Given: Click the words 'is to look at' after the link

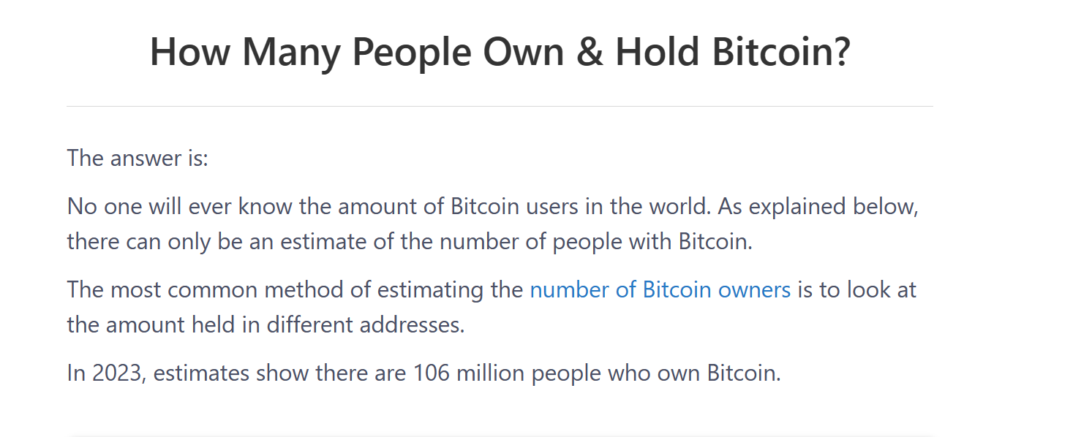Looking at the screenshot, I should (857, 290).
